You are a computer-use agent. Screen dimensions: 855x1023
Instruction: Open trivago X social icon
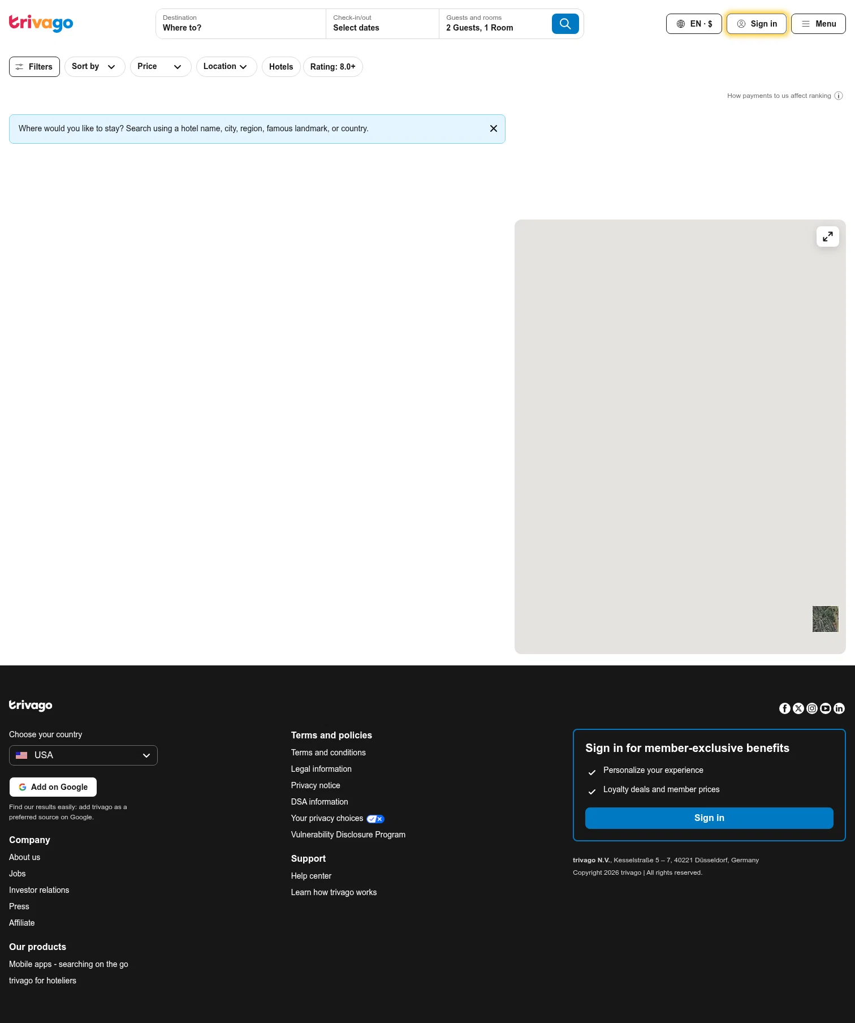coord(798,708)
